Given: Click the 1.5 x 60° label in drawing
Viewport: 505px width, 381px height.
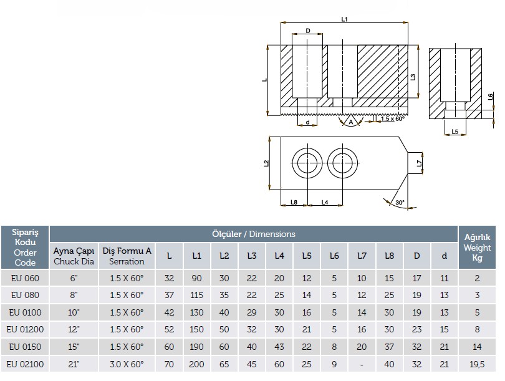Looking at the screenshot, I should (392, 118).
